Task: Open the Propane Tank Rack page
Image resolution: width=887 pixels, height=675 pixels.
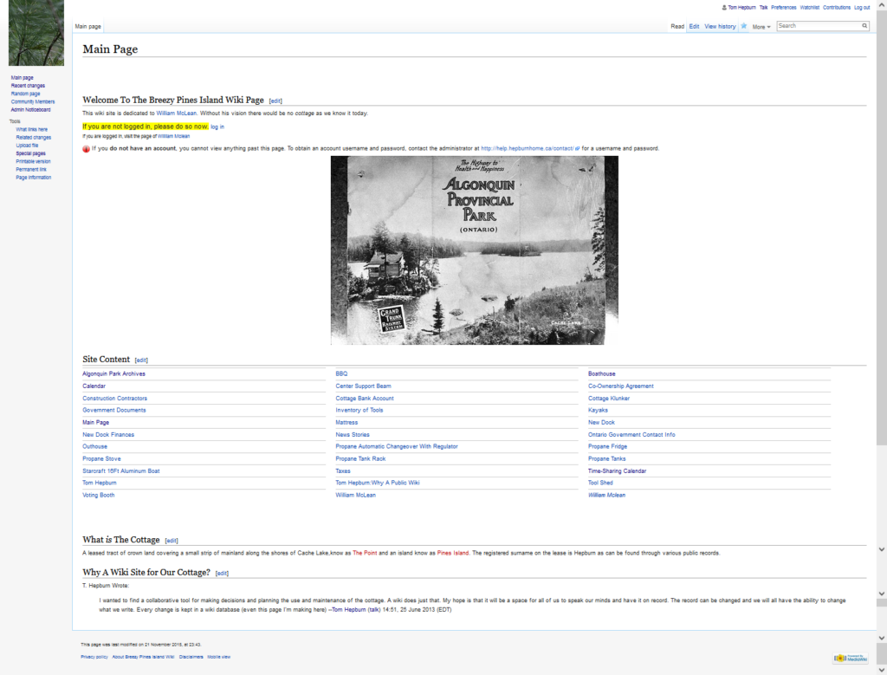Action: [x=360, y=459]
